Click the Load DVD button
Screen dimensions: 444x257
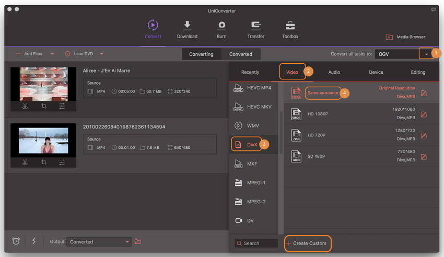(x=79, y=53)
